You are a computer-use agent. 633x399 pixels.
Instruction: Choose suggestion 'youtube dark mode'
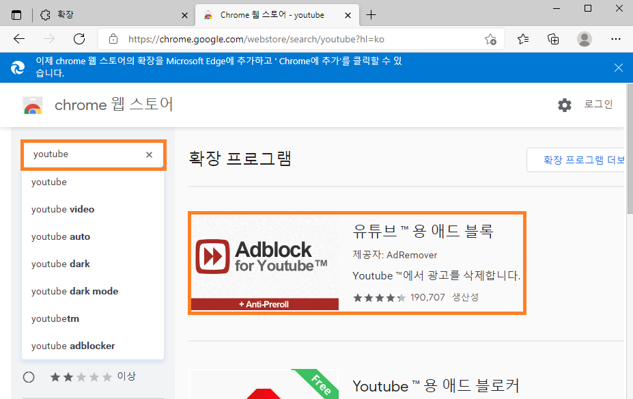tap(93, 291)
